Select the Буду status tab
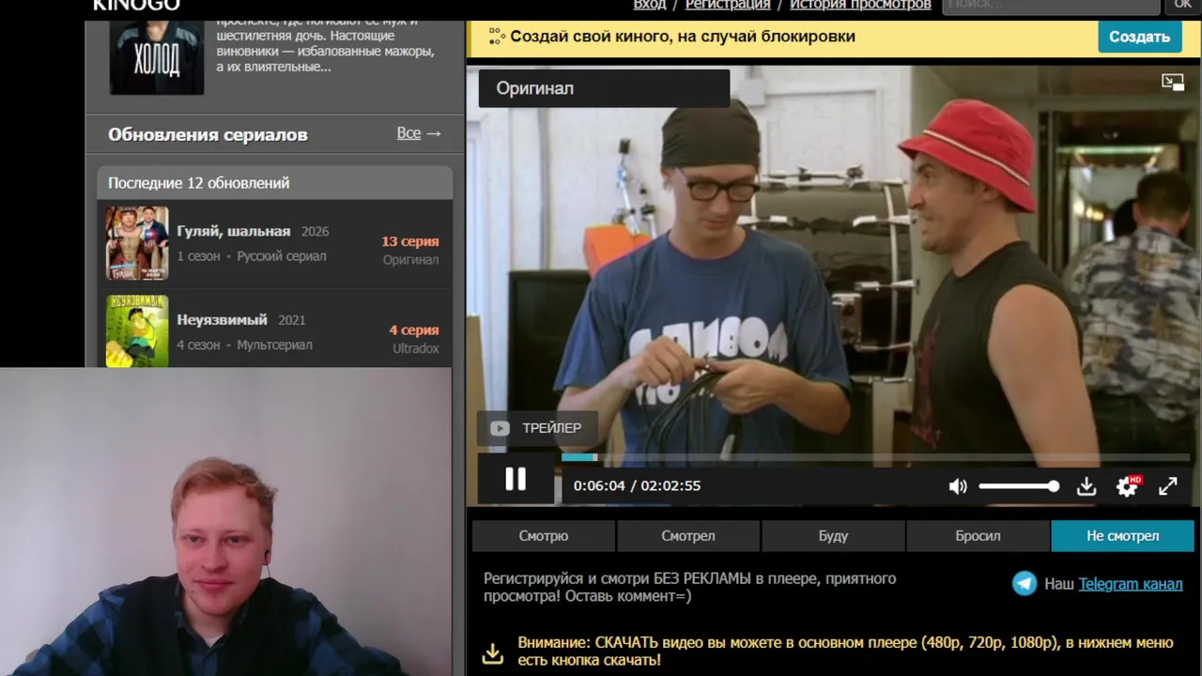Screen dimensions: 1202x676 coord(833,535)
